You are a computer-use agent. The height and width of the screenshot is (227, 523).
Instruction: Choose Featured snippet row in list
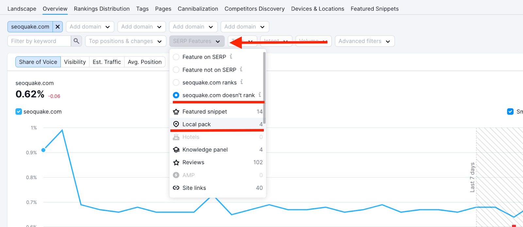pyautogui.click(x=218, y=112)
